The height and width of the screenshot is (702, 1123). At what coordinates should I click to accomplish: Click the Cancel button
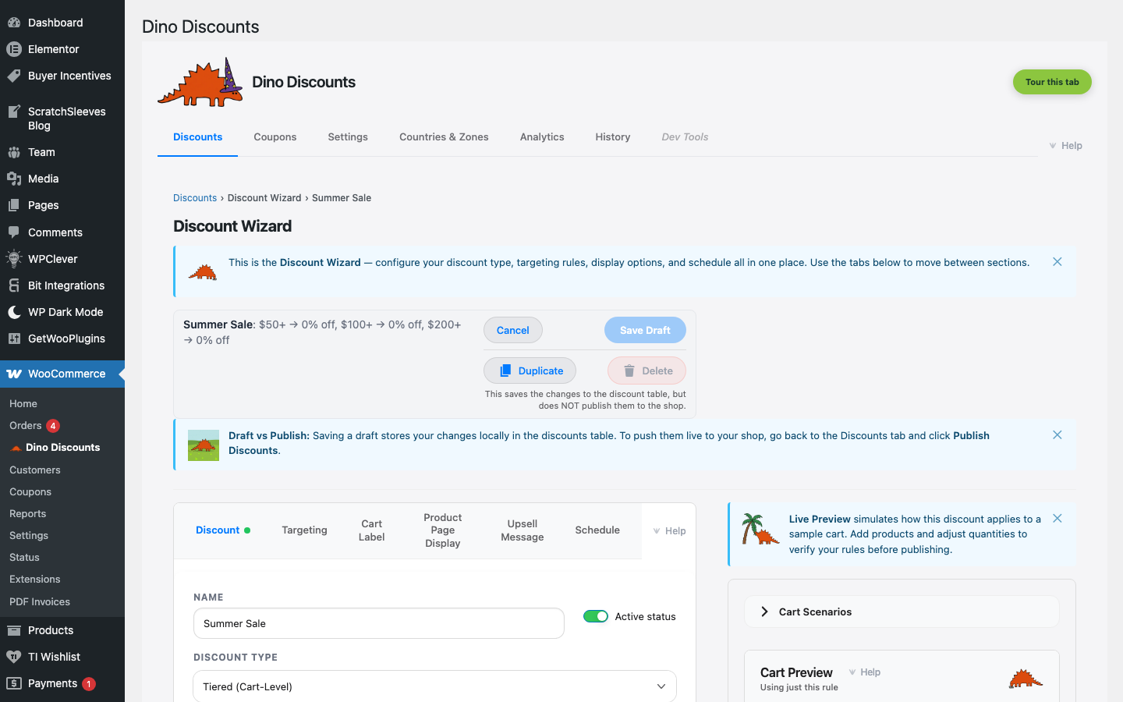pyautogui.click(x=513, y=330)
